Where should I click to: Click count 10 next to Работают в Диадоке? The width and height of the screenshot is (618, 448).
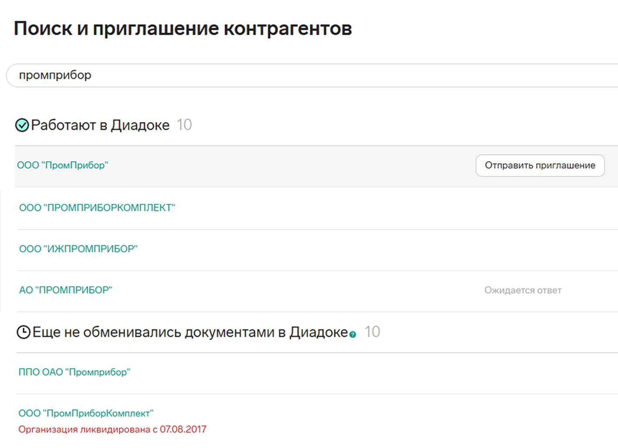click(x=184, y=125)
